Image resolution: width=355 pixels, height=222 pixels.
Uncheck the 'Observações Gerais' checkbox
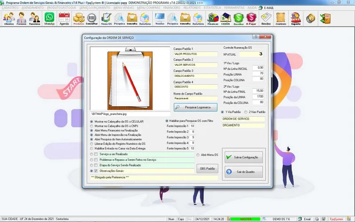[96, 170]
